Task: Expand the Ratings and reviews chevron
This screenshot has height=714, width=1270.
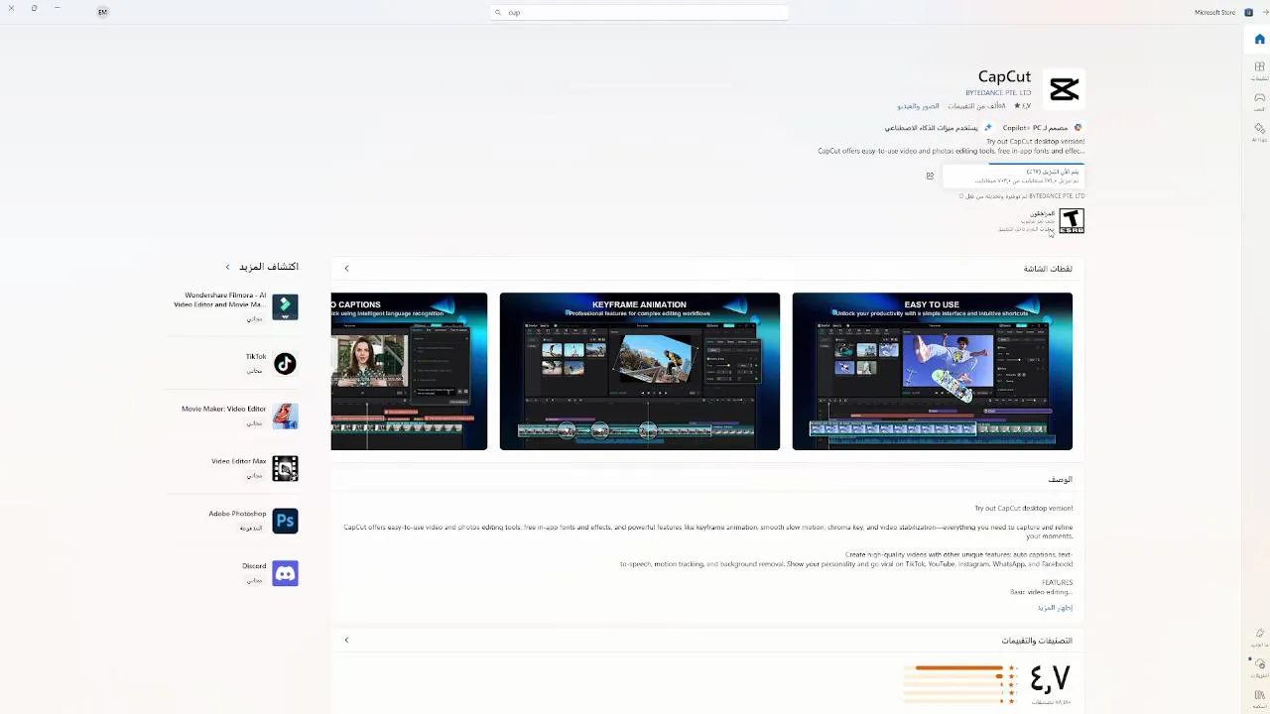Action: tap(346, 640)
